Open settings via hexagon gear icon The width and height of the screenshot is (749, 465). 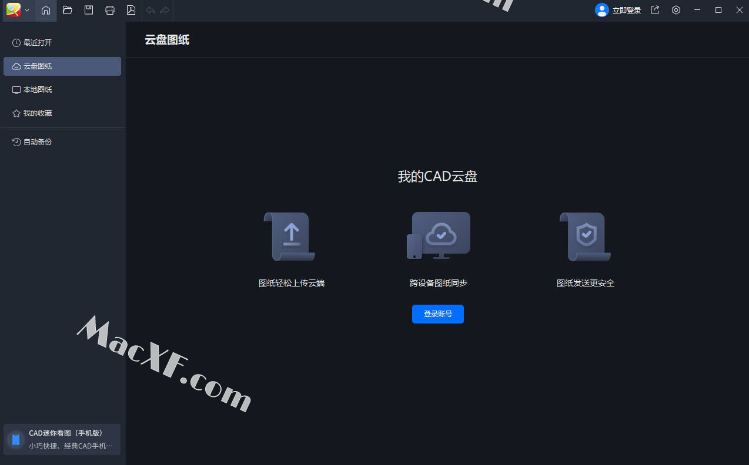pyautogui.click(x=676, y=10)
